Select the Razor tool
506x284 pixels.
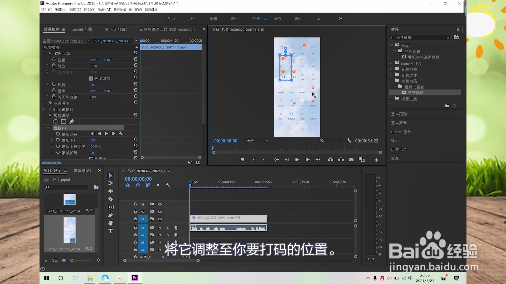coord(110,199)
